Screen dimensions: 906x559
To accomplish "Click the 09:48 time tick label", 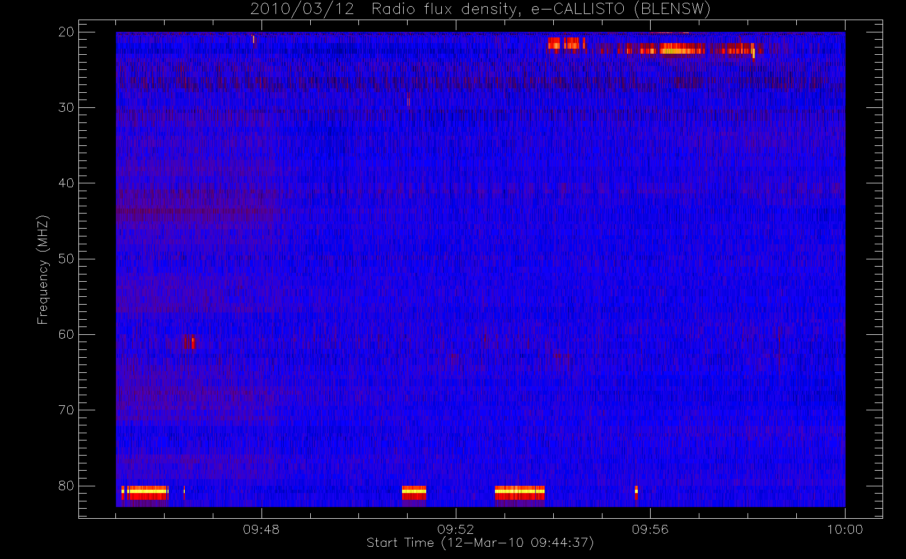I will [x=261, y=529].
